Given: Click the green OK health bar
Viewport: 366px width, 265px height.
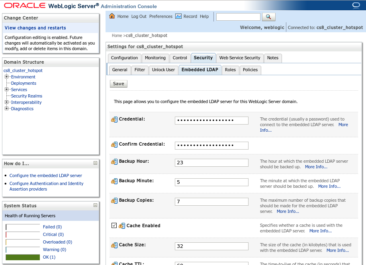Looking at the screenshot, I should (23, 257).
